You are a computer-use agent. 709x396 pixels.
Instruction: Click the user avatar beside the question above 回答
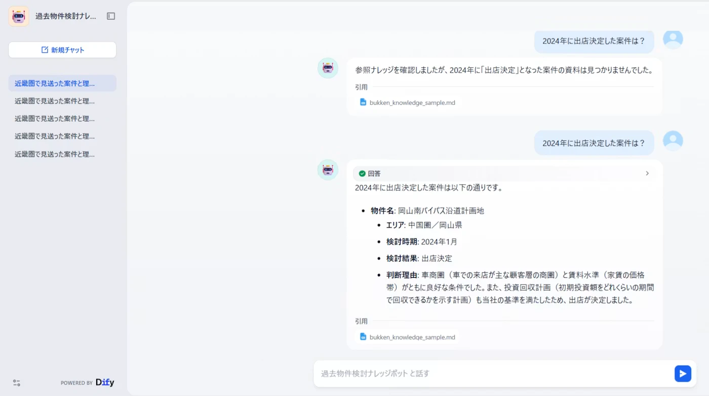point(673,141)
